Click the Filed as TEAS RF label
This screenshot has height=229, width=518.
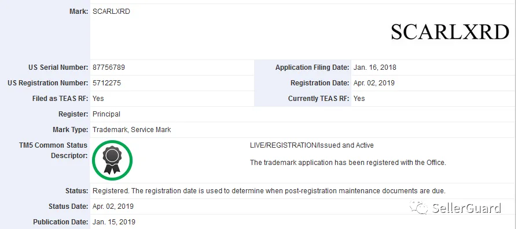(x=60, y=99)
